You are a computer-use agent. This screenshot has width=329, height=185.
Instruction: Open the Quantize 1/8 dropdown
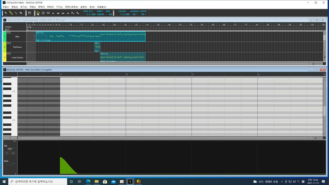tap(134, 14)
